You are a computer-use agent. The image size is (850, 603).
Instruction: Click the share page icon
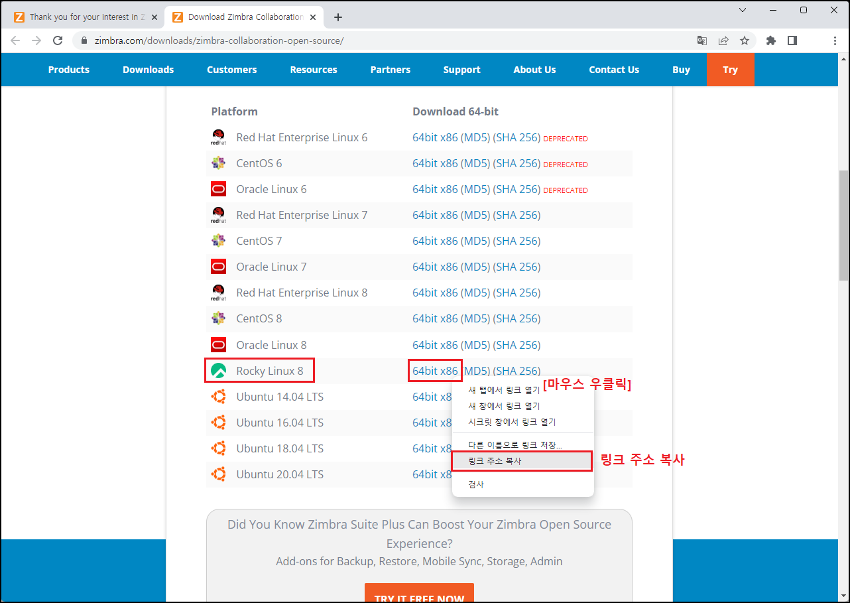tap(723, 40)
